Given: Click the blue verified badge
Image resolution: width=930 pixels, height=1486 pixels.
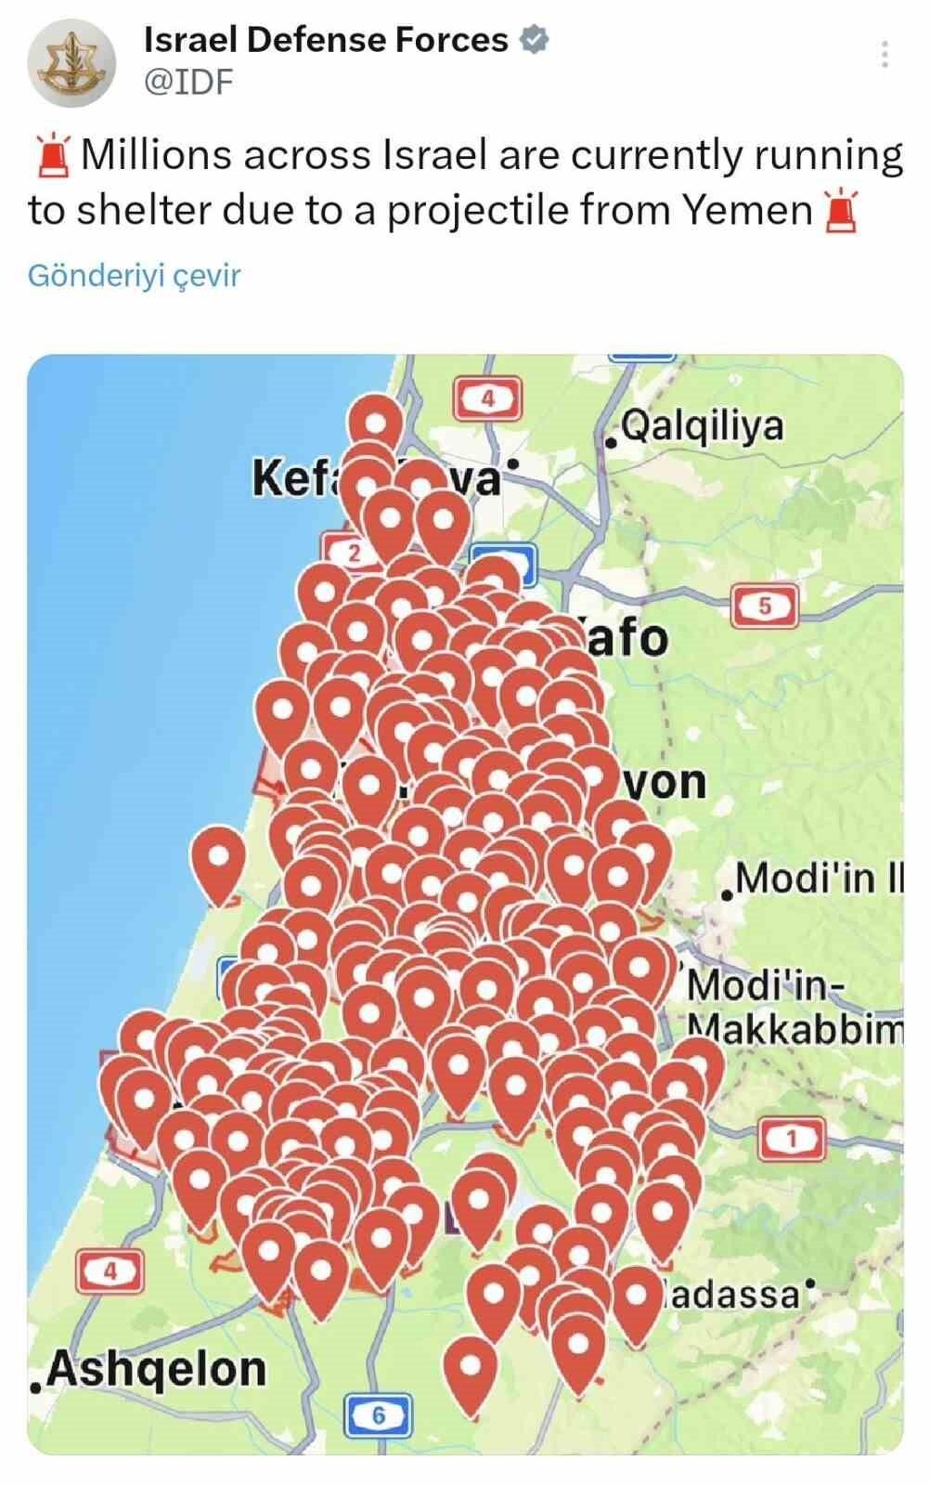Looking at the screenshot, I should pos(534,40).
